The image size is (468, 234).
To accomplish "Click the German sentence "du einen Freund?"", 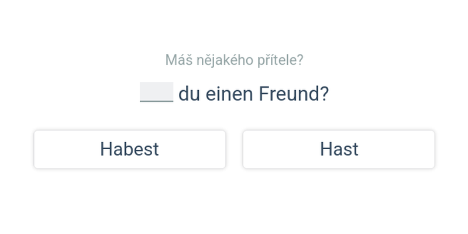I will click(x=253, y=94).
